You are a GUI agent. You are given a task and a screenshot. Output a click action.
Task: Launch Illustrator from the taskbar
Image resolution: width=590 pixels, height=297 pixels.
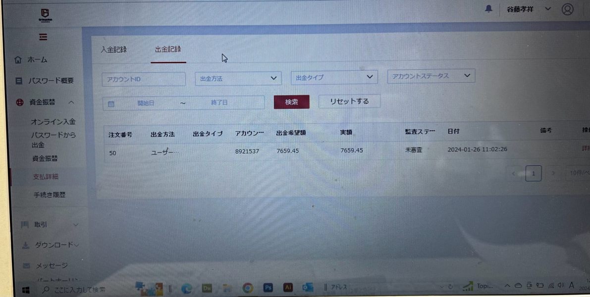click(x=288, y=288)
